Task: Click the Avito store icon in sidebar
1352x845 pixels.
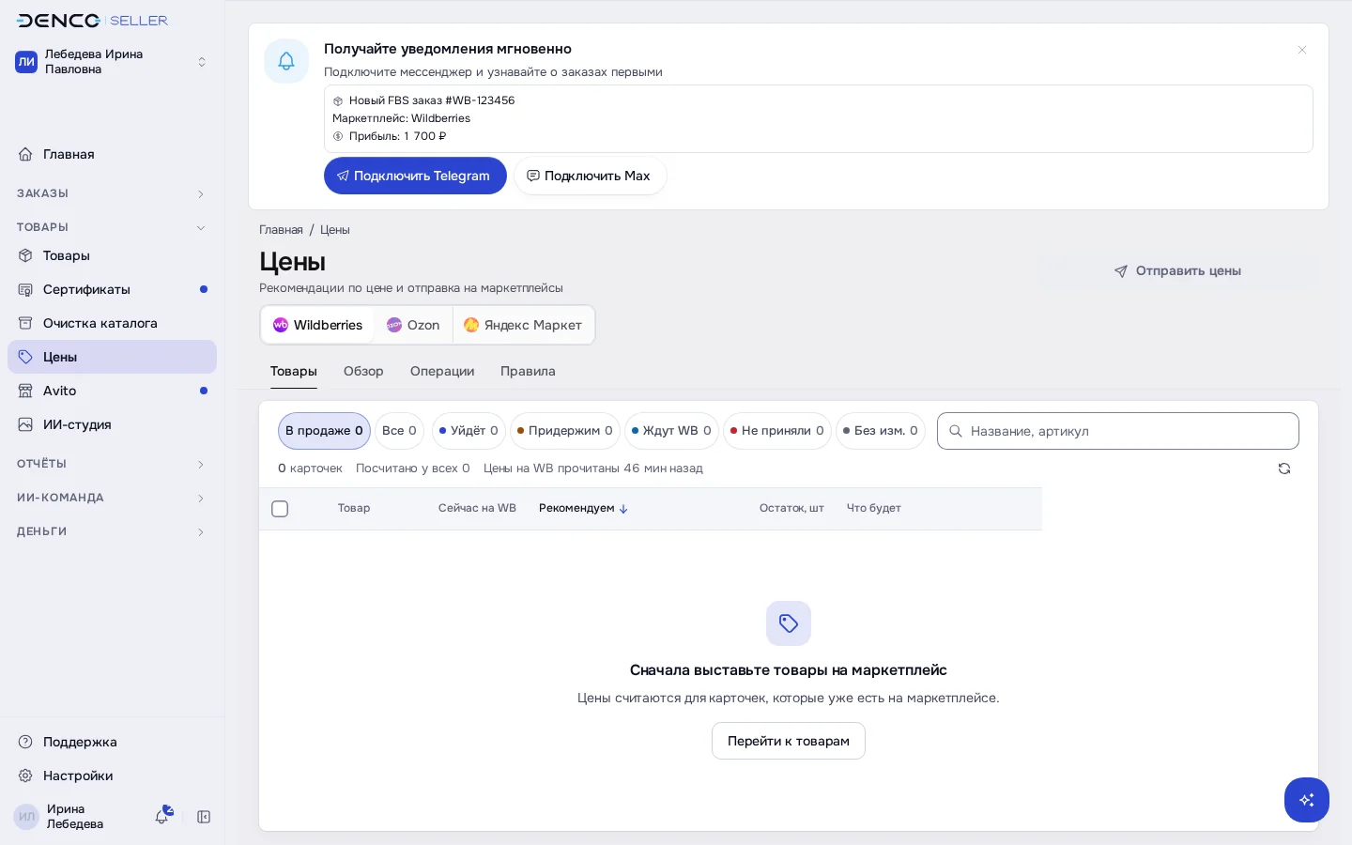Action: [x=25, y=391]
